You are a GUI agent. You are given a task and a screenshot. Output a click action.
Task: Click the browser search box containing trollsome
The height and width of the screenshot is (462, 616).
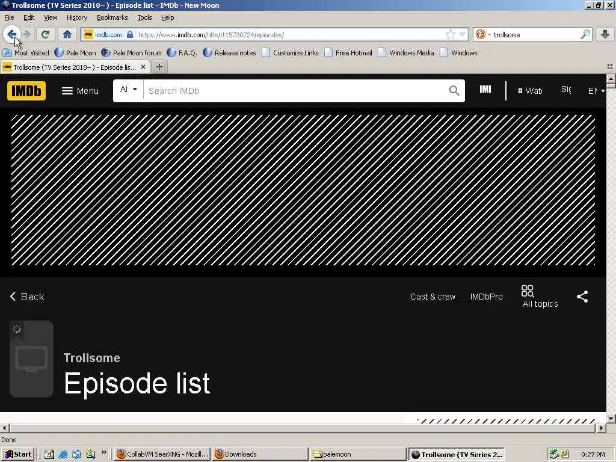[536, 34]
